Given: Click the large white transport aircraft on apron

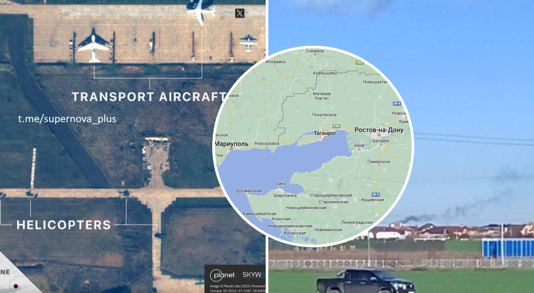Looking at the screenshot, I should point(93,45).
